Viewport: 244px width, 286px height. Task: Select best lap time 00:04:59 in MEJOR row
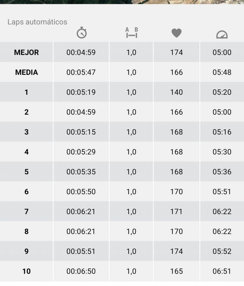81,52
